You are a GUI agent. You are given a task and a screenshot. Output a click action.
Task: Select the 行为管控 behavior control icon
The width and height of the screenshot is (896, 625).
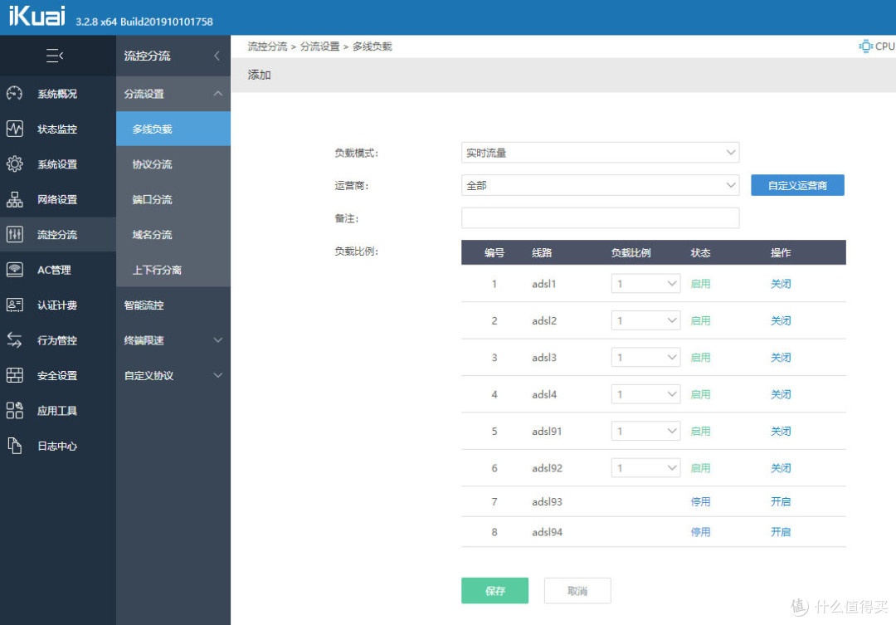click(x=15, y=340)
